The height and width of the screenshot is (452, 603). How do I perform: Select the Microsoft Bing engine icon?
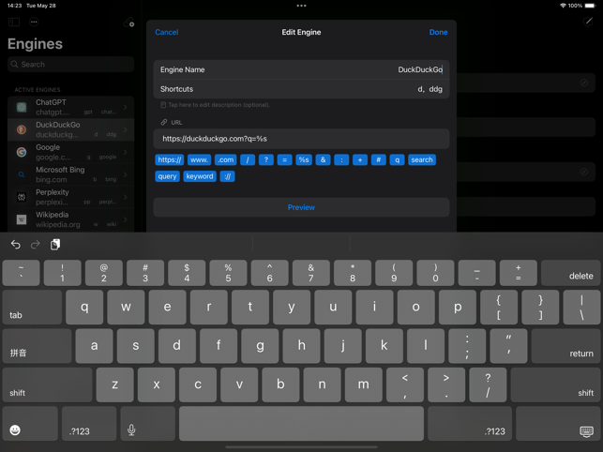click(x=22, y=174)
